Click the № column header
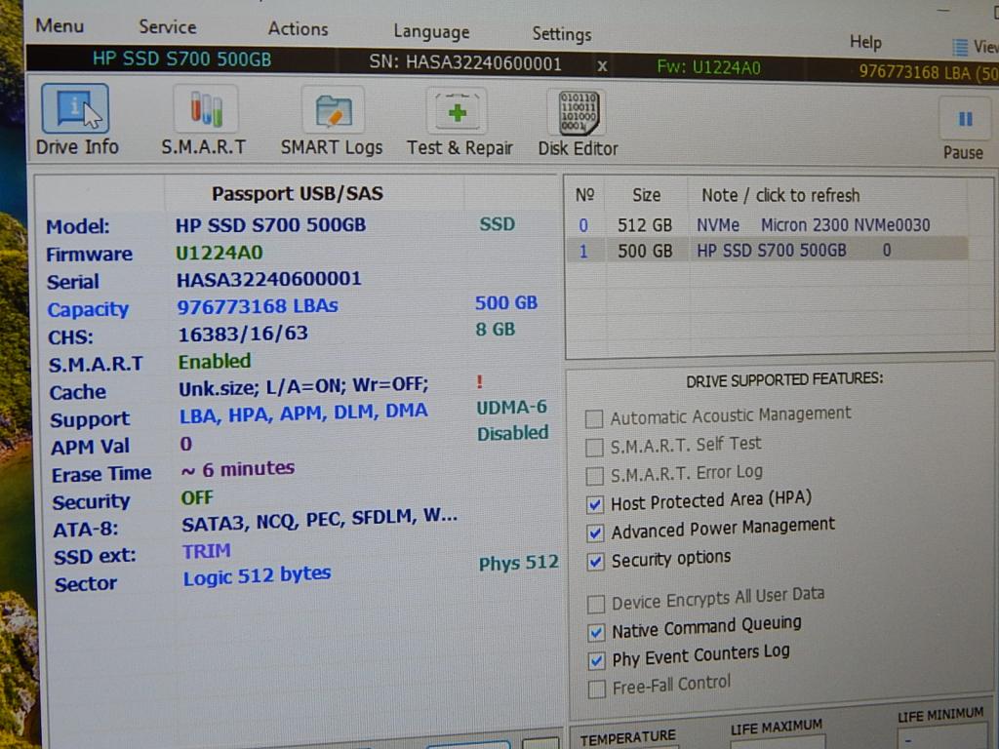This screenshot has height=749, width=999. pyautogui.click(x=585, y=194)
